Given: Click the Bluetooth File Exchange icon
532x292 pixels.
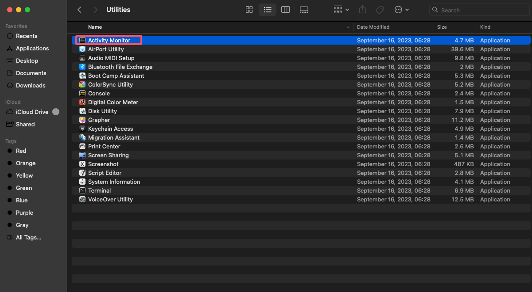Looking at the screenshot, I should click(82, 67).
